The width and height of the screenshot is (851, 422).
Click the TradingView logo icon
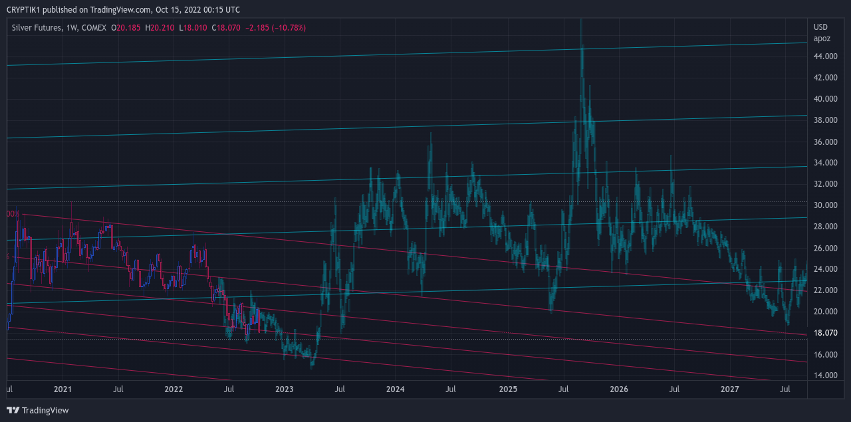click(x=13, y=410)
